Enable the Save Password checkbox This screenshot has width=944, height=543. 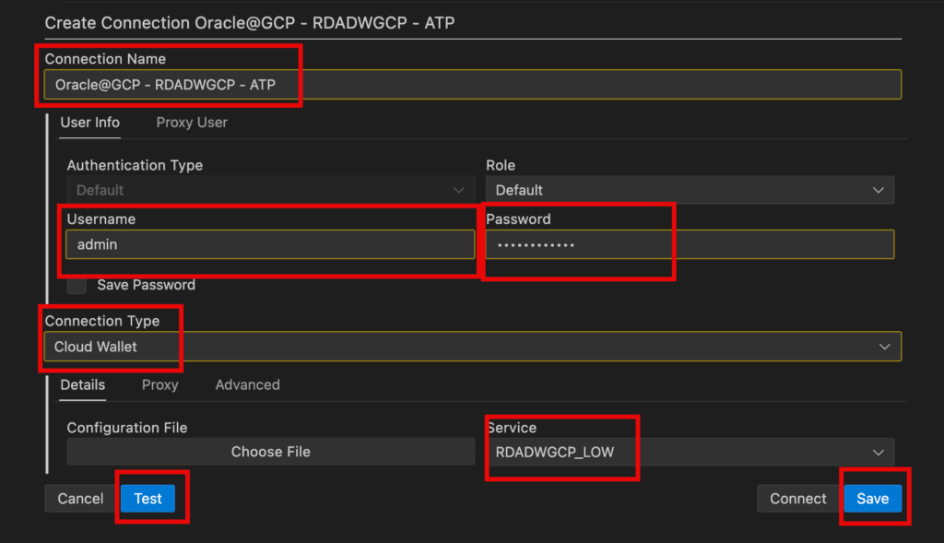[77, 285]
